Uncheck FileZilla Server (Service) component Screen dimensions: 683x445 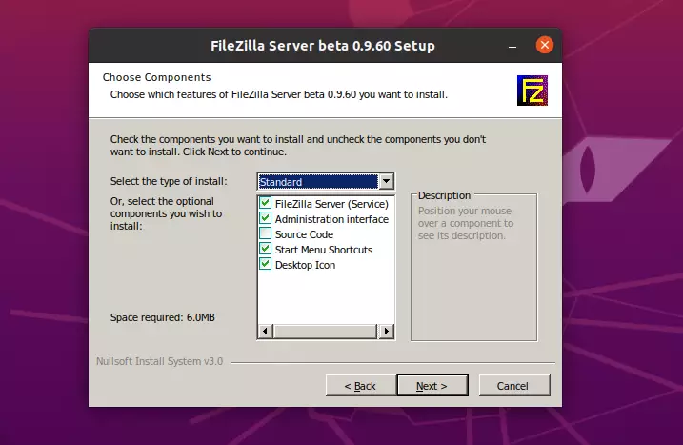(x=265, y=203)
